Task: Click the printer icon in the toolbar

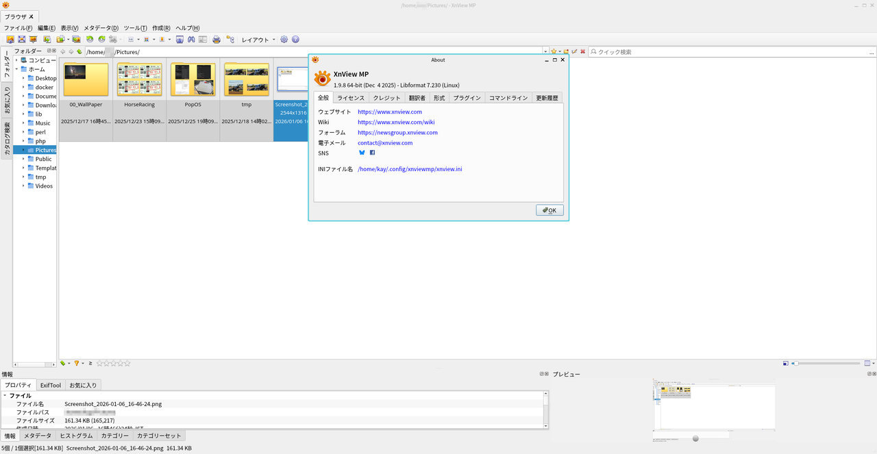Action: 217,40
